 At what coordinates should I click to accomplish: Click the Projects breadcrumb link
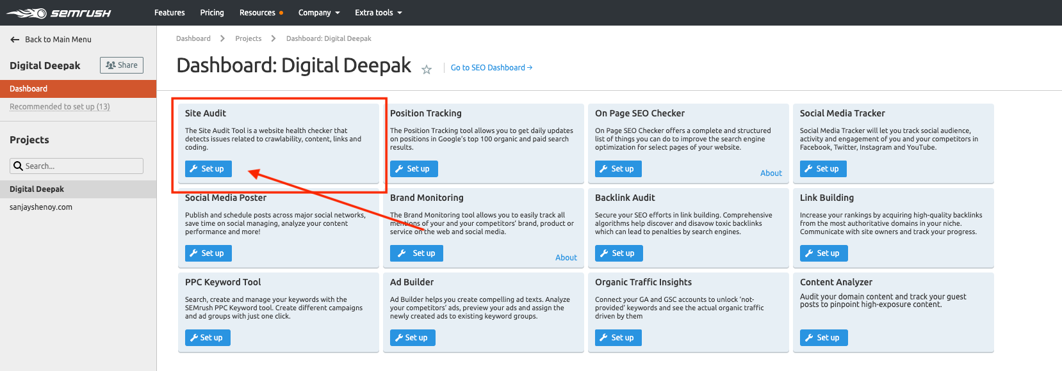click(x=249, y=38)
